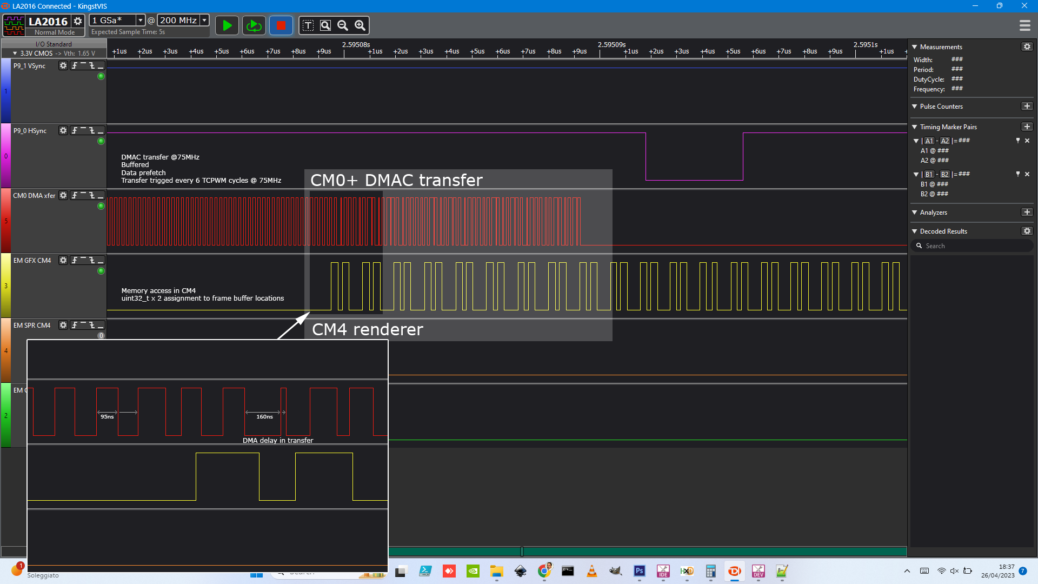Viewport: 1038px width, 584px height.
Task: Add a new pulse counter
Action: (x=1027, y=107)
